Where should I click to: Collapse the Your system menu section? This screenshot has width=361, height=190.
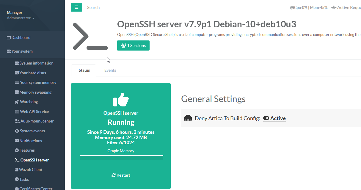tap(22, 51)
